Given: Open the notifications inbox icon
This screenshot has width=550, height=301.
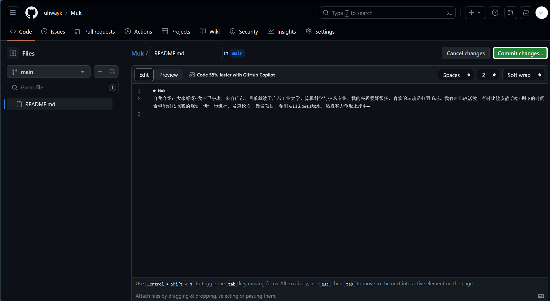Looking at the screenshot, I should point(526,13).
